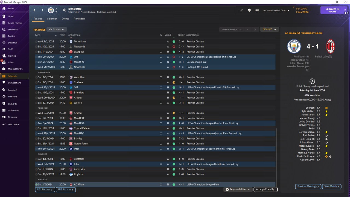Open the Medical Centre
Image resolution: width=350 pixels, height=197 pixels.
[x=14, y=69]
